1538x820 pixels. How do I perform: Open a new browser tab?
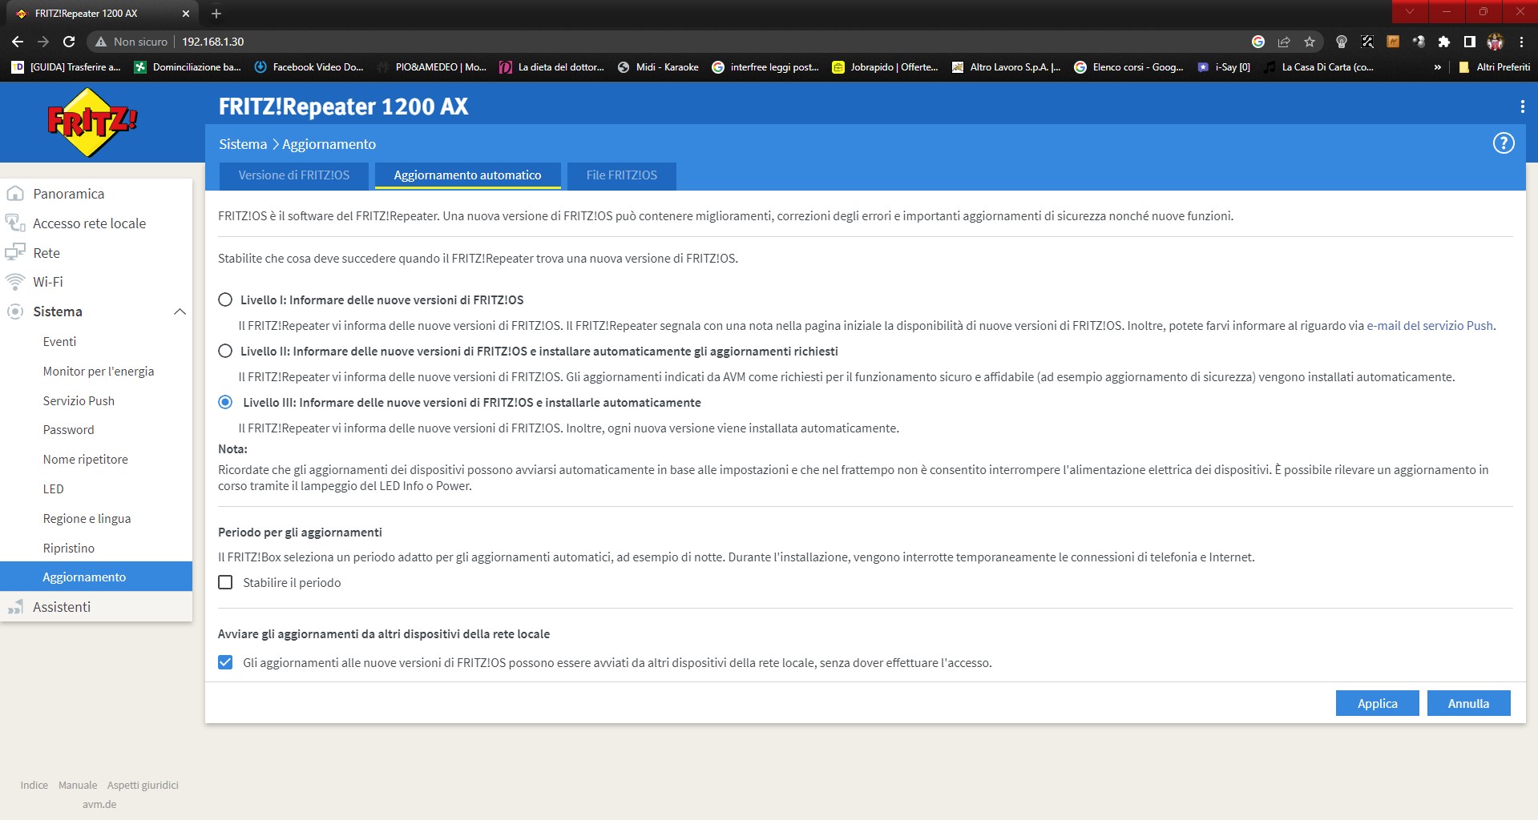[216, 14]
